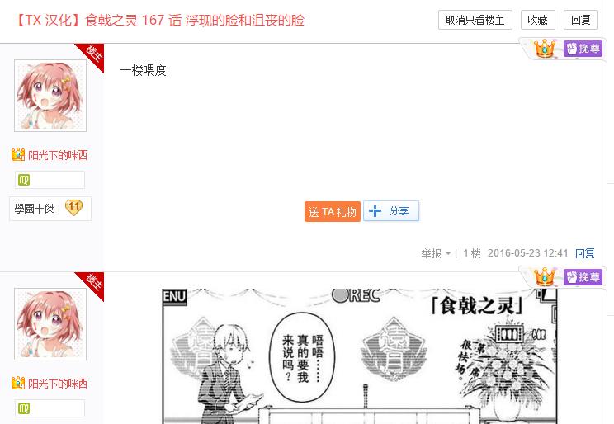Screen dimensions: 614x424
Task: Open the thread title 食戟之灵 167话 link
Action: (160, 20)
